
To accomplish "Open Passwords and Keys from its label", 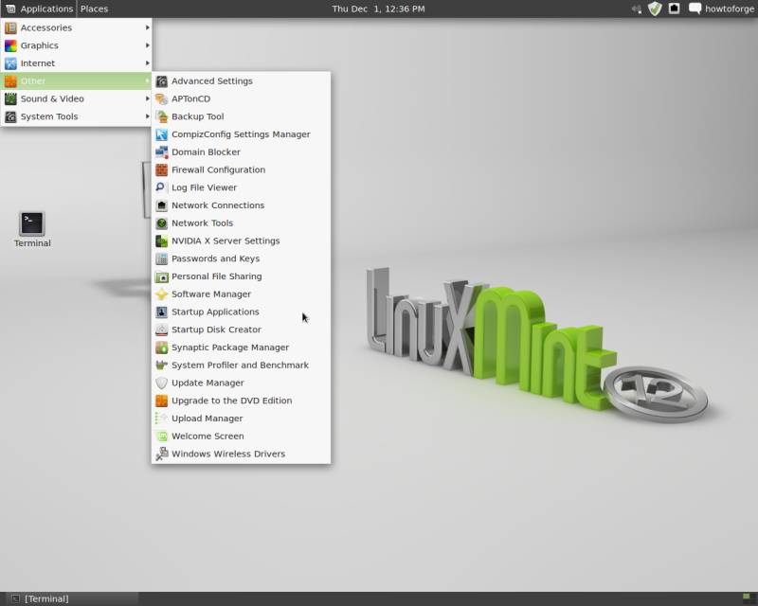I will tap(215, 258).
